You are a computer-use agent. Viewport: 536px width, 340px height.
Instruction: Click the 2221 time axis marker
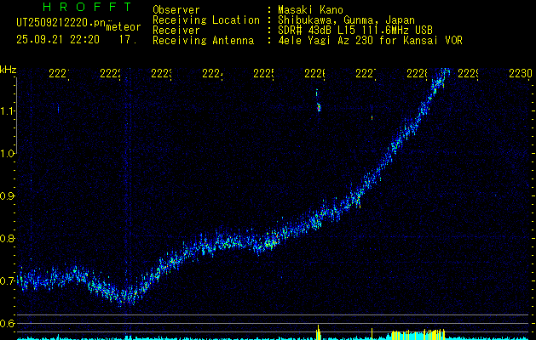59,74
